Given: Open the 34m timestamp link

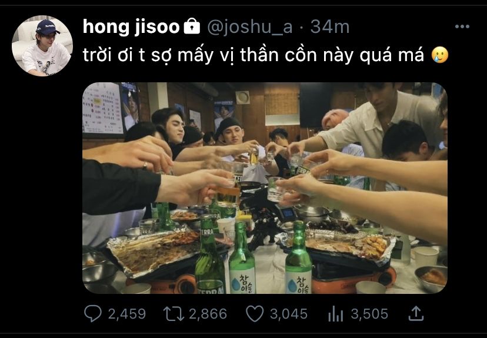Looking at the screenshot, I should pyautogui.click(x=330, y=27).
